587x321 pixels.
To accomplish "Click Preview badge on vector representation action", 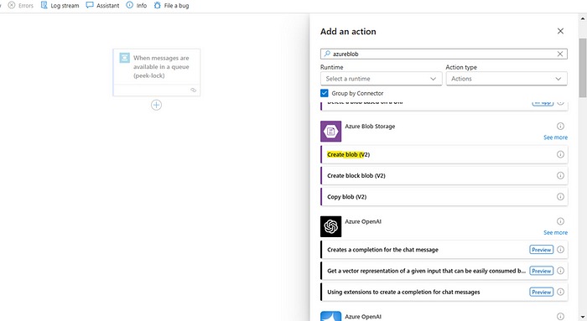I will pyautogui.click(x=542, y=271).
